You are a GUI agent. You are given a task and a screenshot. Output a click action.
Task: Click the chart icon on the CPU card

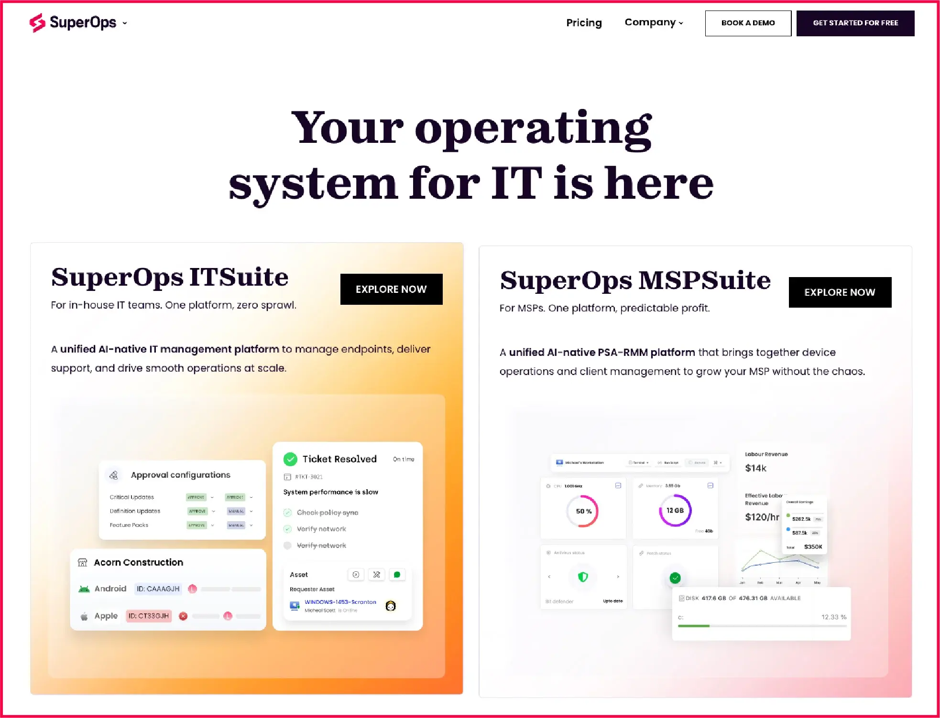618,485
